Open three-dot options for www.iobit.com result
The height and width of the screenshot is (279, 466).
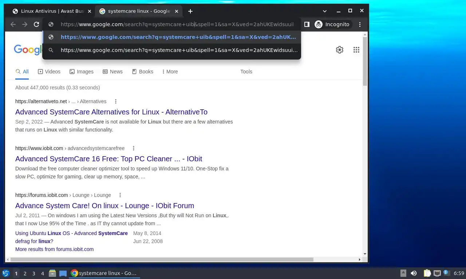(x=134, y=148)
